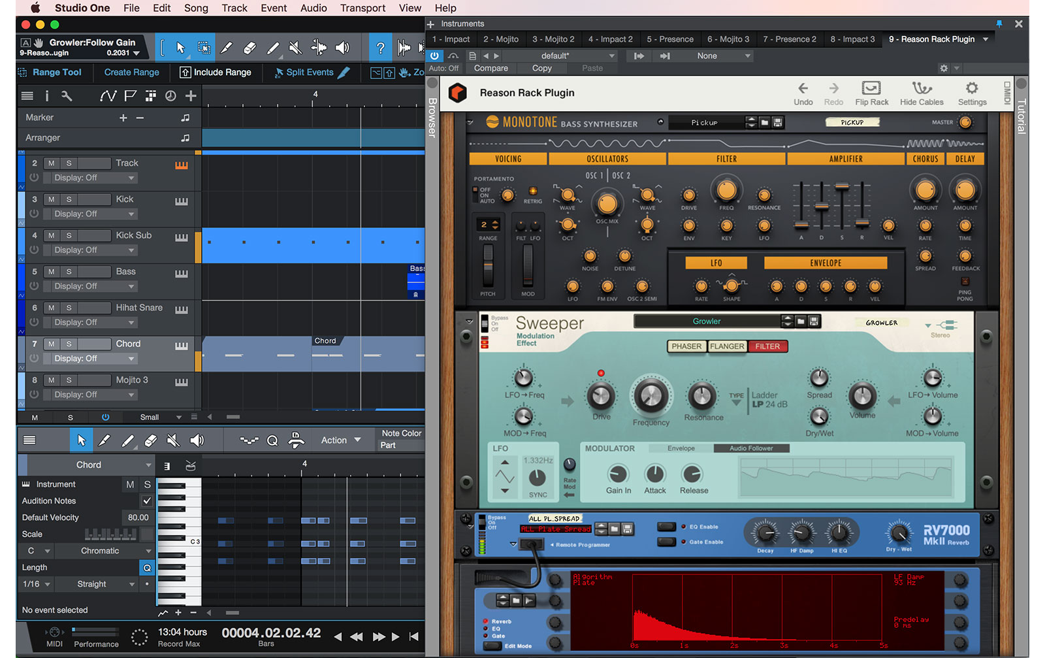The height and width of the screenshot is (658, 1045).
Task: Select the Listen tool in the note editor
Action: coord(197,441)
